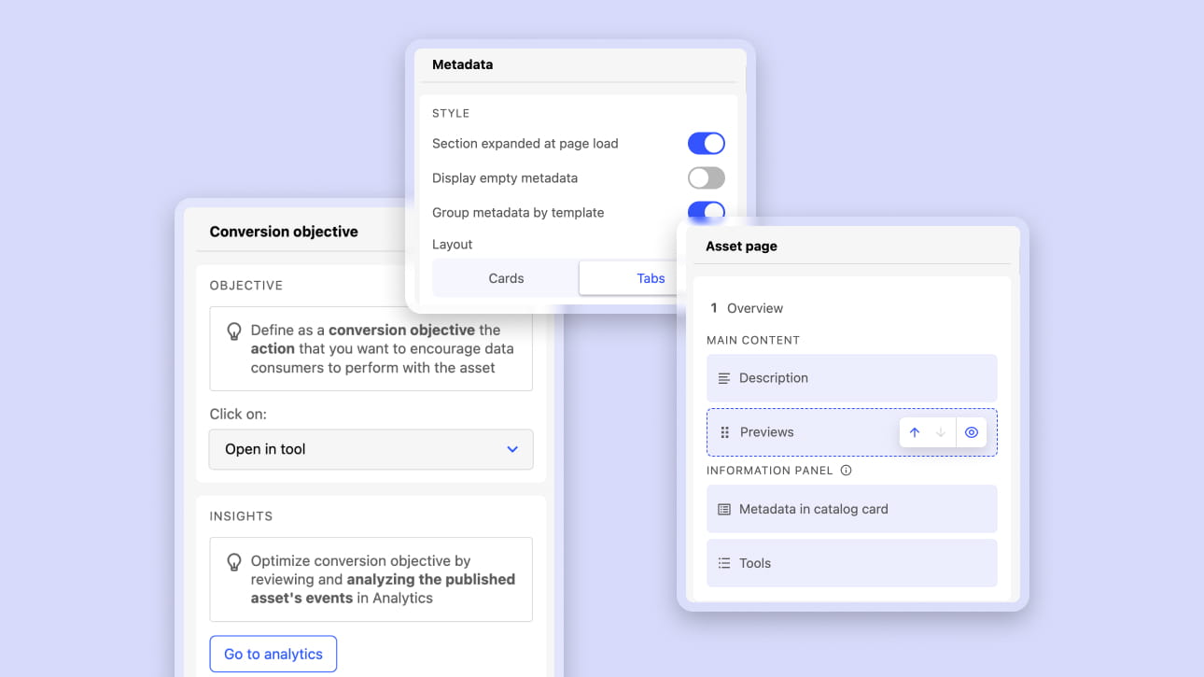Disable Section expanded at page load
The width and height of the screenshot is (1204, 677).
tap(706, 143)
